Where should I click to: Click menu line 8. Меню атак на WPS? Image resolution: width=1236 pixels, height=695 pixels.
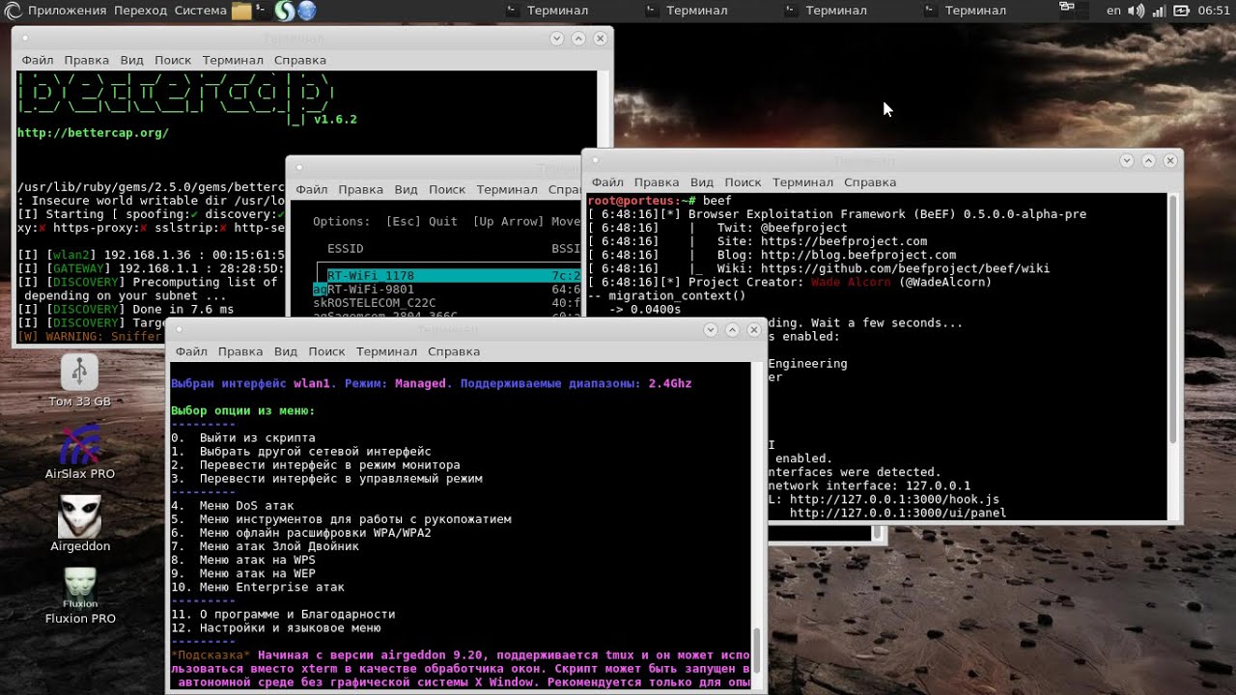click(x=243, y=560)
